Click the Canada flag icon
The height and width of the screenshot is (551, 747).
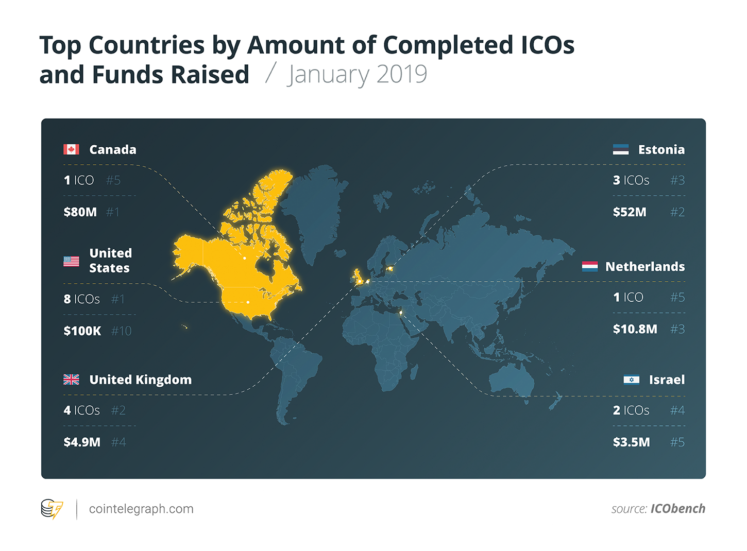[x=71, y=149]
